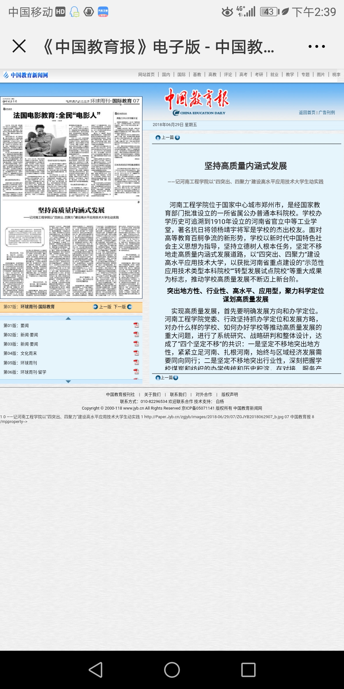The image size is (344, 689).
Task: Close the web page with the X icon
Action: click(19, 46)
